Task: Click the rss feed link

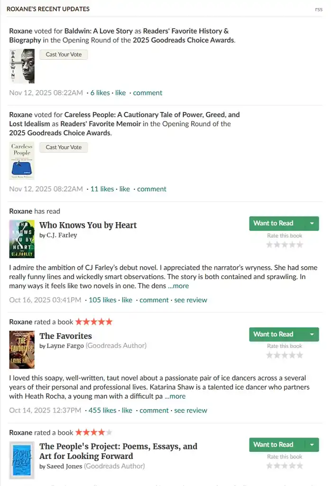Action: click(319, 9)
